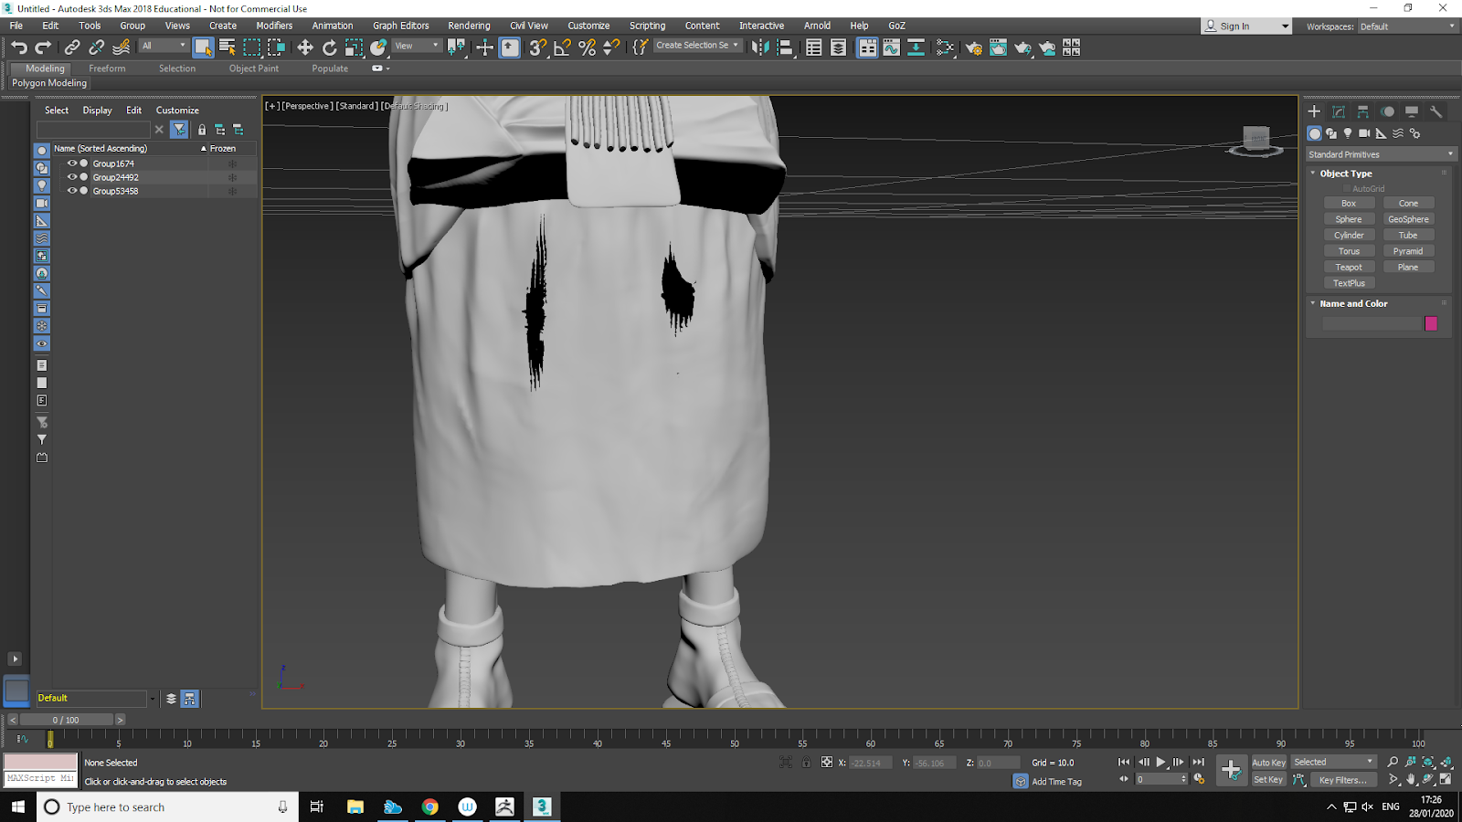
Task: Collapse the Object Type rollout
Action: pos(1345,174)
